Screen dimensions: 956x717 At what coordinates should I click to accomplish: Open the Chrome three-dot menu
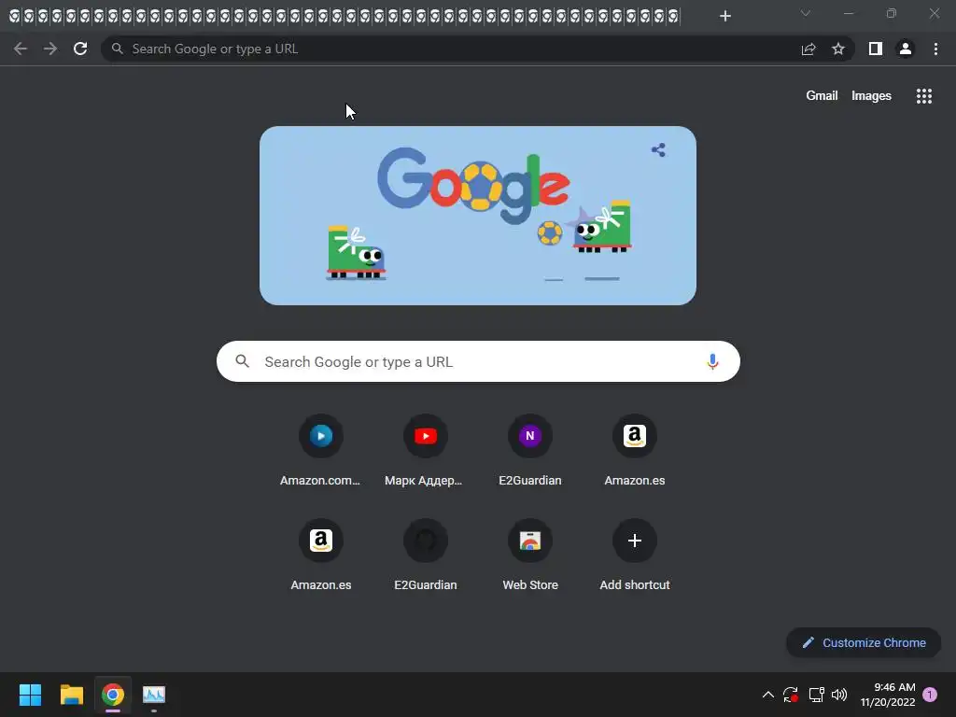pos(935,49)
